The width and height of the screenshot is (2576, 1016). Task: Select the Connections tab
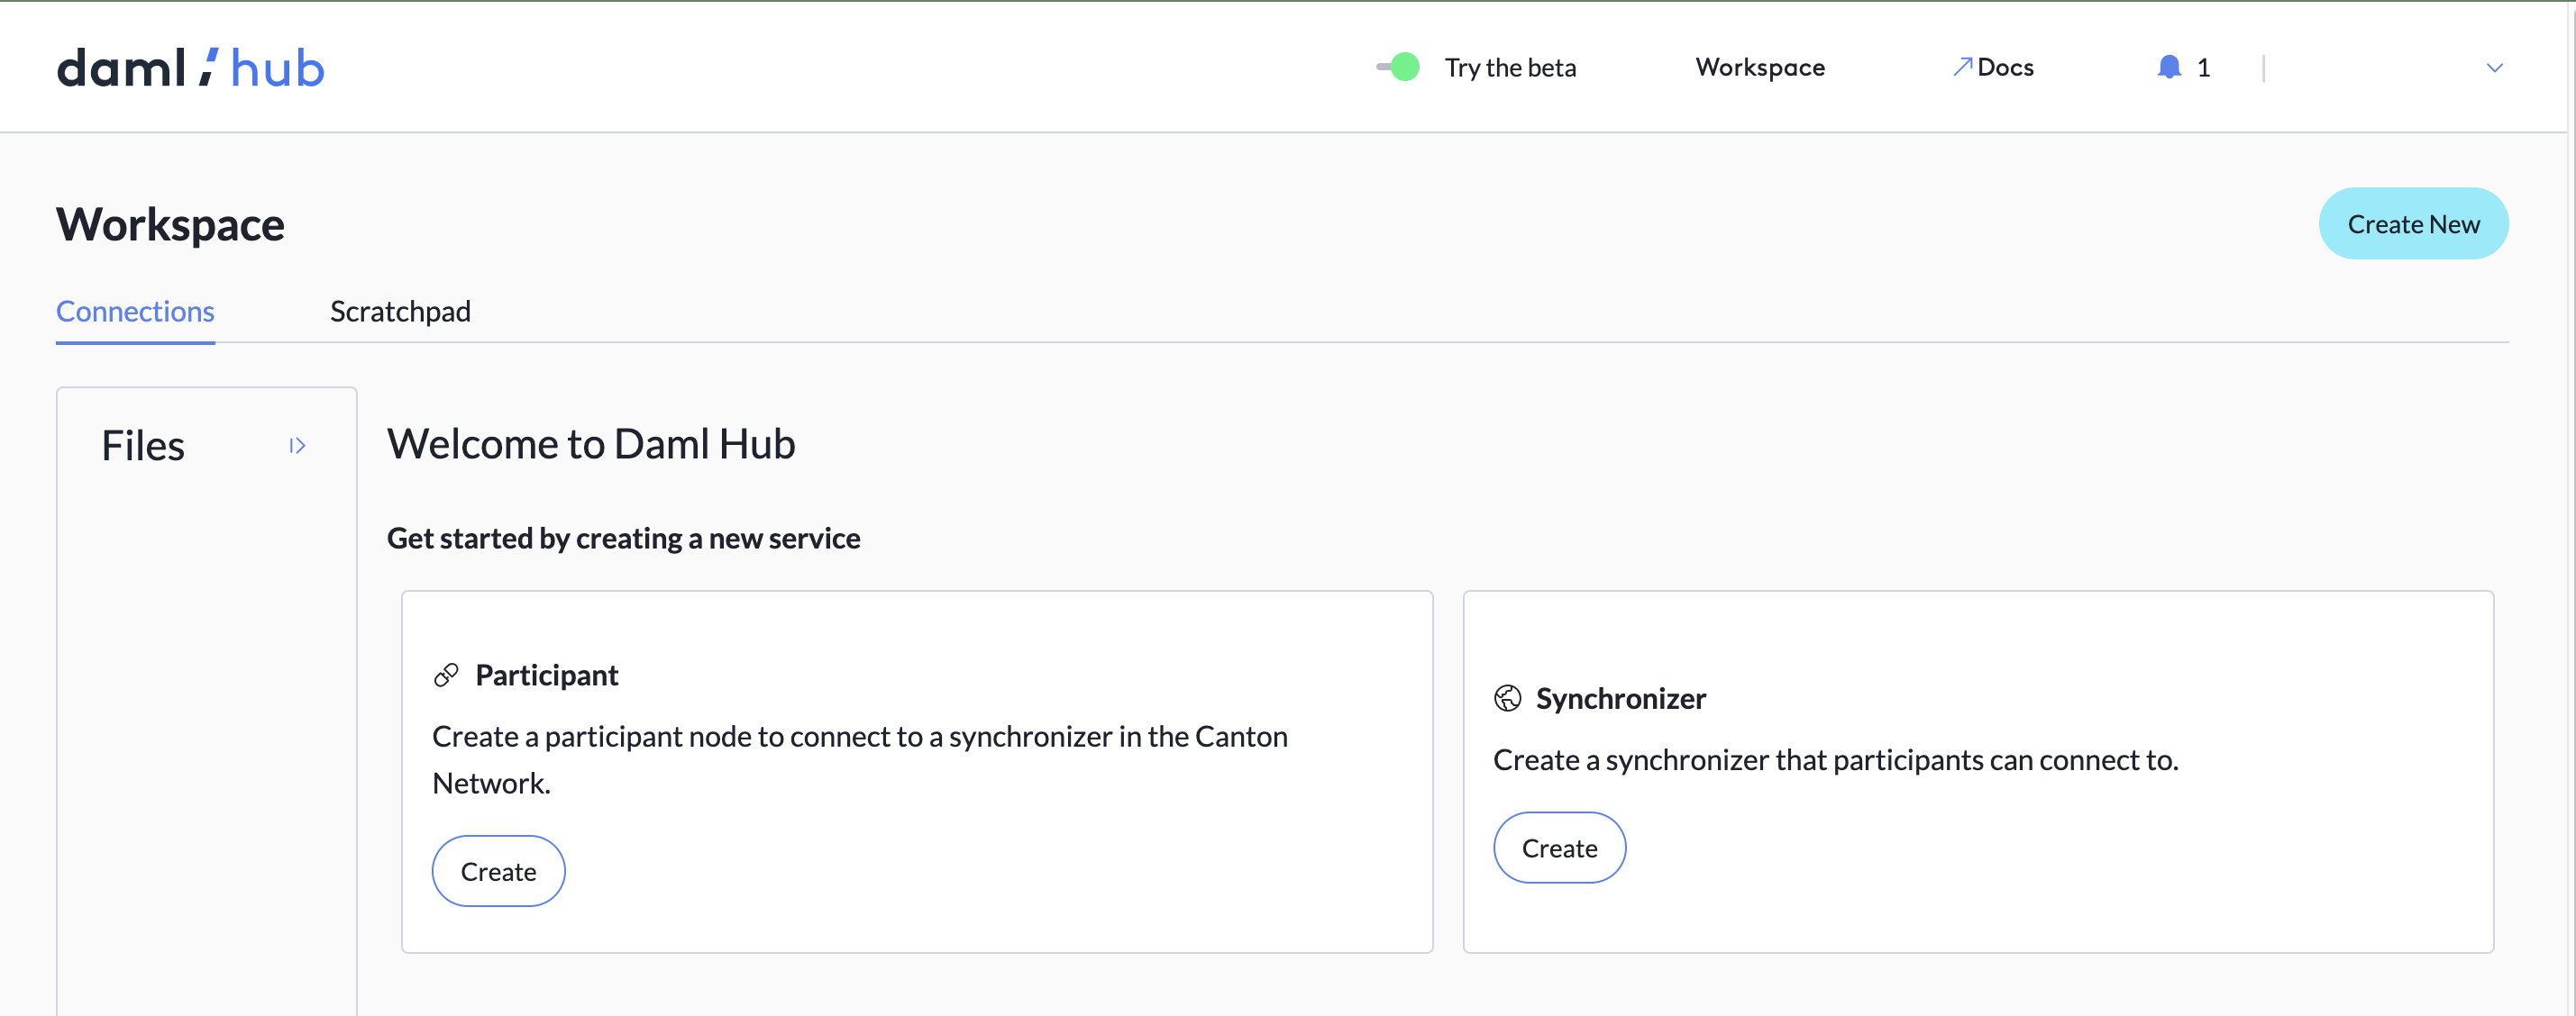(135, 311)
